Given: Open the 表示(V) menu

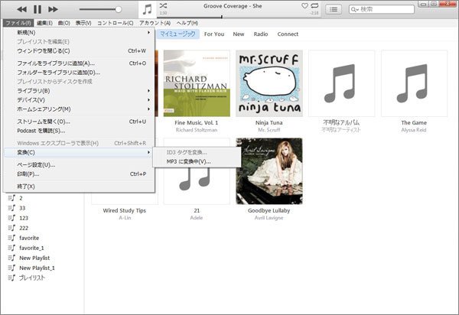Looking at the screenshot, I should point(83,23).
